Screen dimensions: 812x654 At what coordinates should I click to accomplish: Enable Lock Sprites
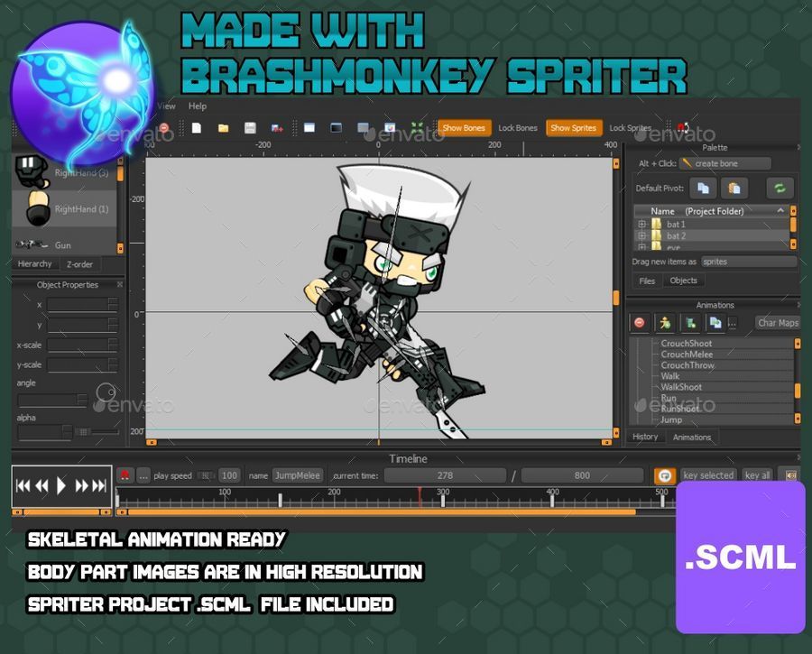pos(630,128)
